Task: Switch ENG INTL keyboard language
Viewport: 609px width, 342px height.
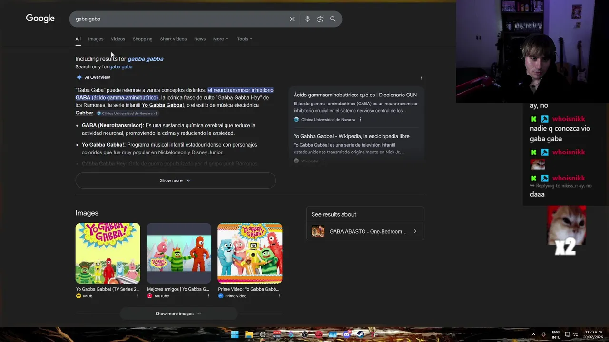Action: click(x=556, y=334)
